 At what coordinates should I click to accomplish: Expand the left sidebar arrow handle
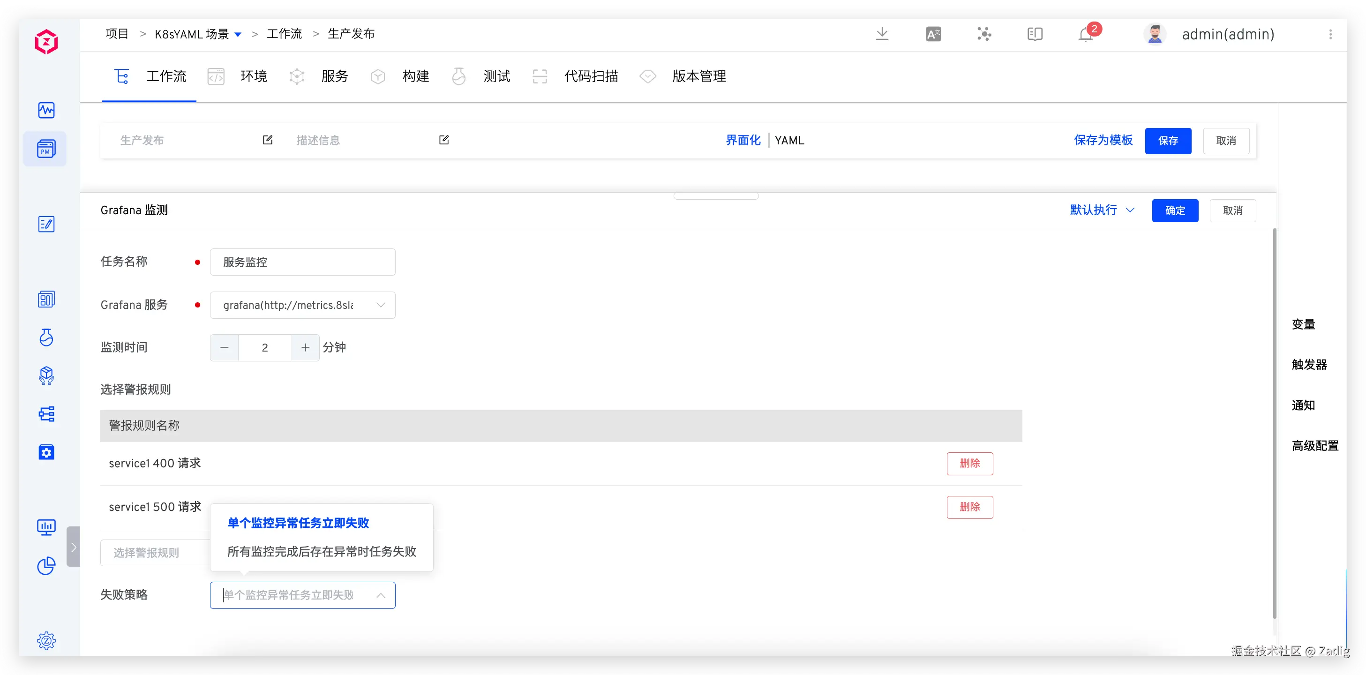tap(74, 547)
